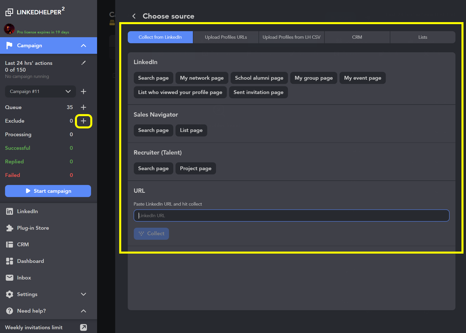This screenshot has height=333, width=466.
Task: Switch to Upload Profiles URLs tab
Action: pos(226,37)
